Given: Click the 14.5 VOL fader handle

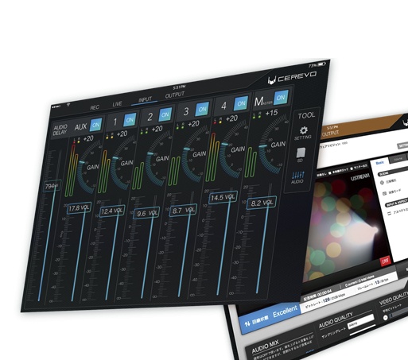Looking at the screenshot, I should [223, 197].
